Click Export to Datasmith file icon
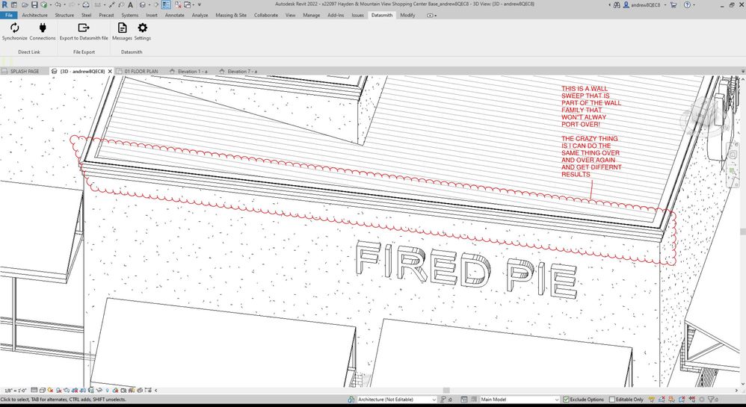746x407 pixels. 84,28
